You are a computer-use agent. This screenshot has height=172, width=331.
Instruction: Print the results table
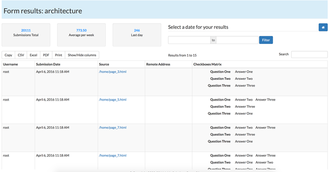point(58,55)
